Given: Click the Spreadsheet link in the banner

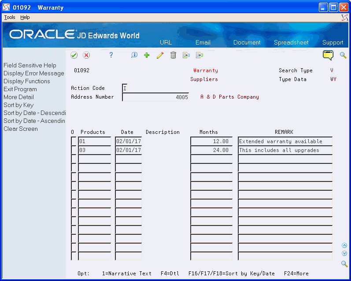Looking at the screenshot, I should pos(291,42).
